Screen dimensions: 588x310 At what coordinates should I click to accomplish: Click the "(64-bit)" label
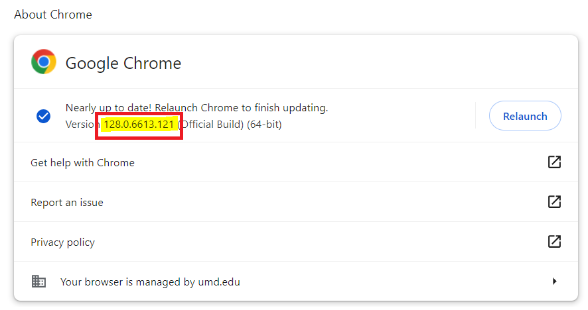pos(264,125)
